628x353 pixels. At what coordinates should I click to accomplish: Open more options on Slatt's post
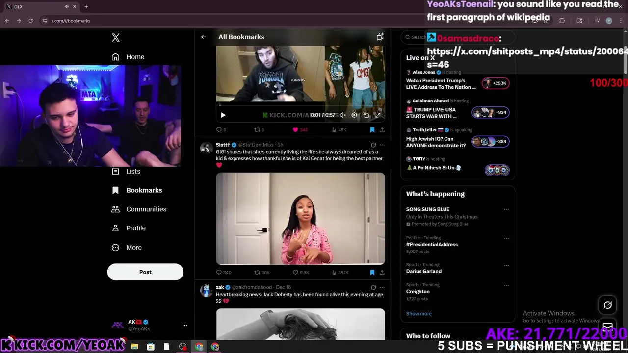pyautogui.click(x=382, y=145)
